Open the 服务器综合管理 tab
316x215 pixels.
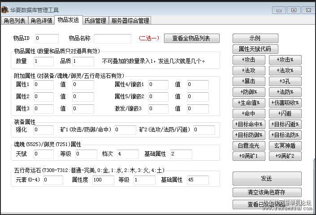(130, 21)
